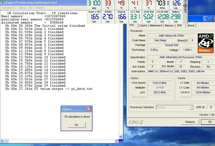Click the small 'A' icon on monitor panel
Image resolution: width=215 pixels, height=146 pixels.
185,12
